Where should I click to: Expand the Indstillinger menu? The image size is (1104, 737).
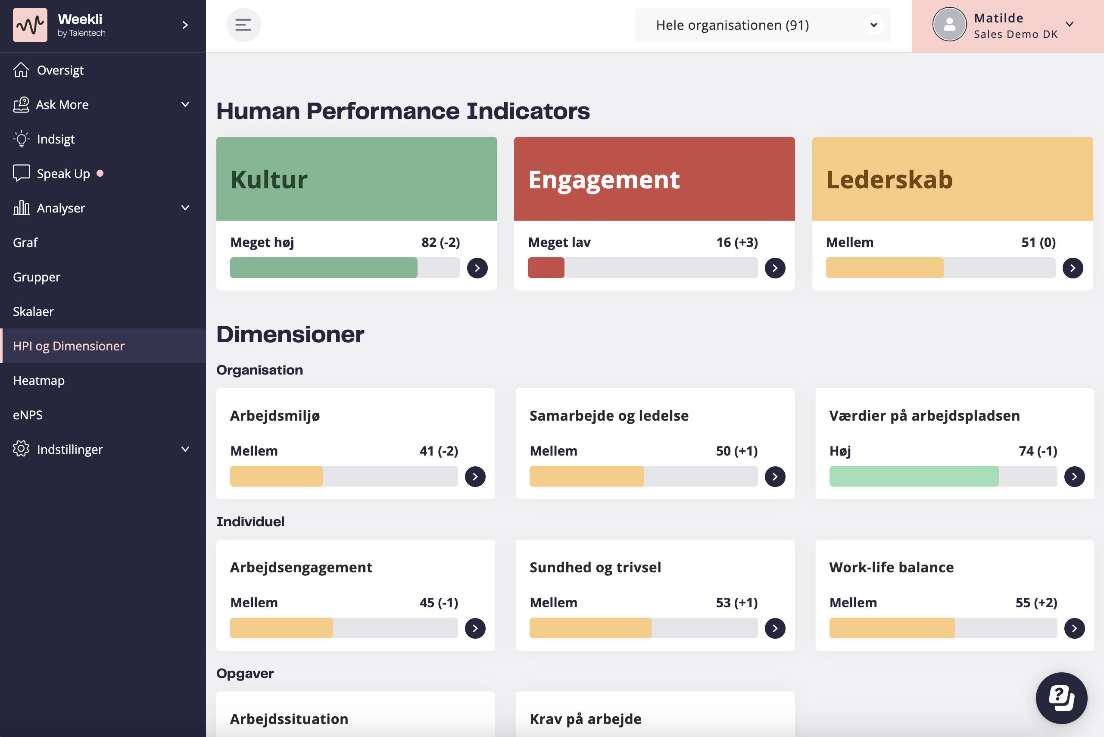pyautogui.click(x=185, y=450)
